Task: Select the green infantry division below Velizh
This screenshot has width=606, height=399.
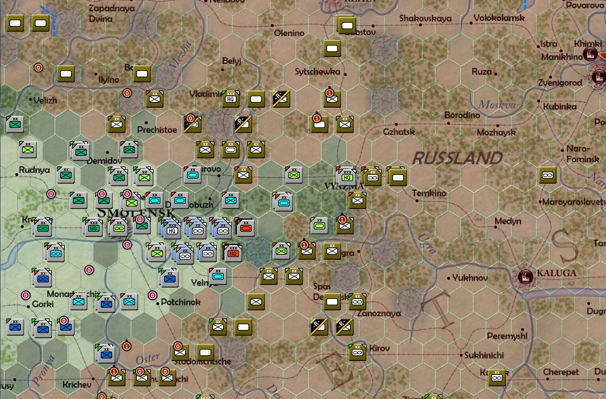Action: coord(15,124)
